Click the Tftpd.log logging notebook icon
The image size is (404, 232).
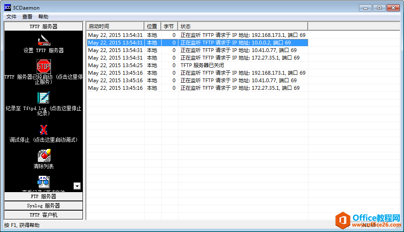43,97
